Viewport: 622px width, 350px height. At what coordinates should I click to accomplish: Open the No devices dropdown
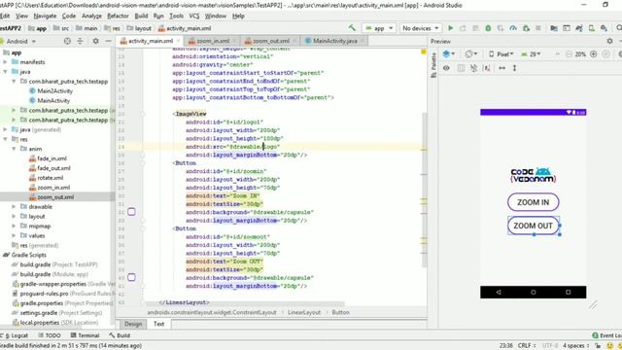tap(421, 28)
